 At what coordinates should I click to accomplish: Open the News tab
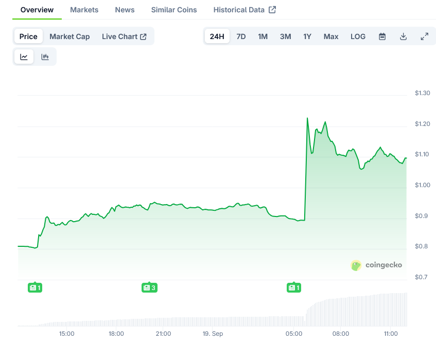pyautogui.click(x=125, y=9)
